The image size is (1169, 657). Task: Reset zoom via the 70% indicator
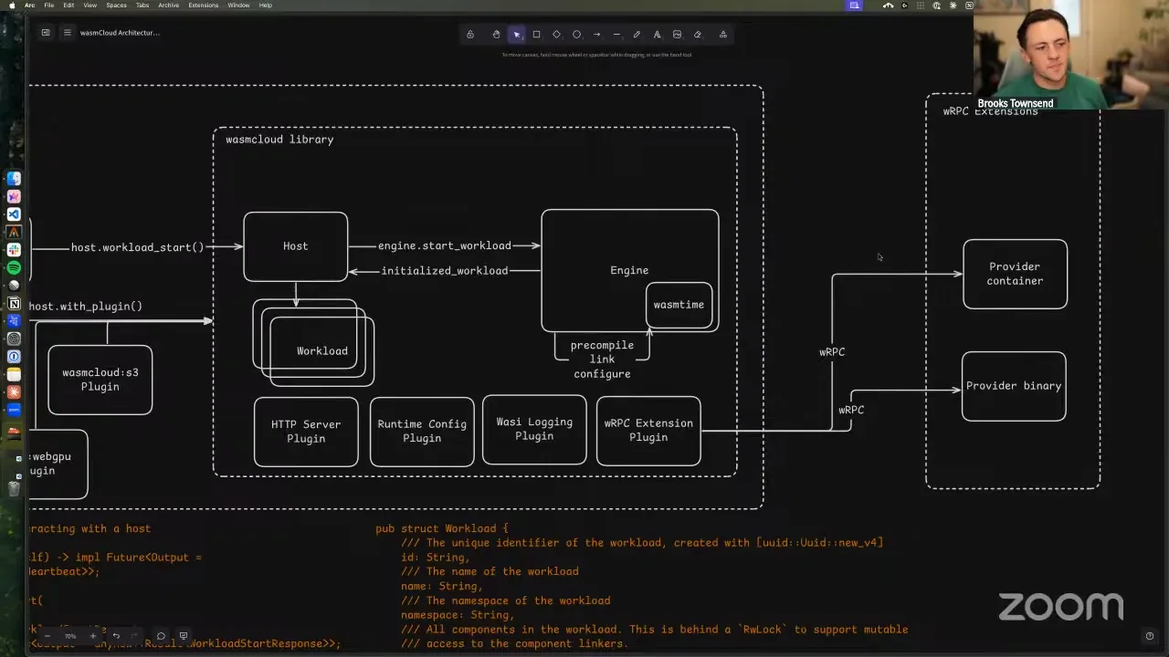pos(70,636)
